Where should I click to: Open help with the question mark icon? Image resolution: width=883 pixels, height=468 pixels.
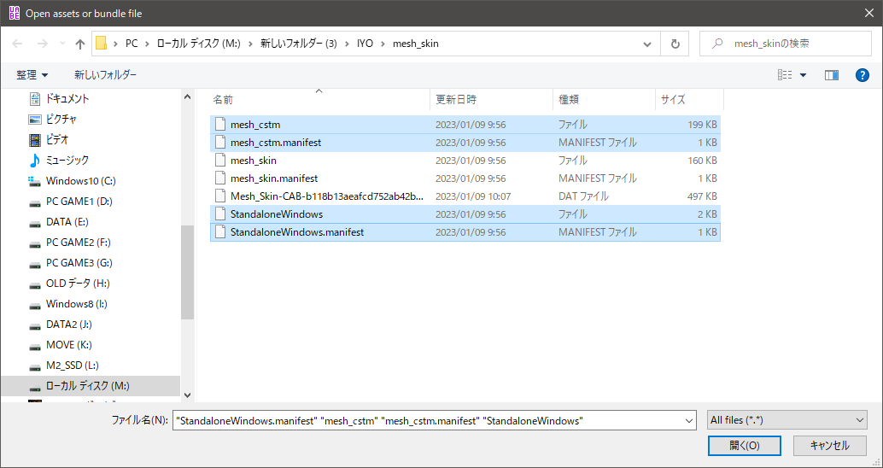tap(862, 75)
